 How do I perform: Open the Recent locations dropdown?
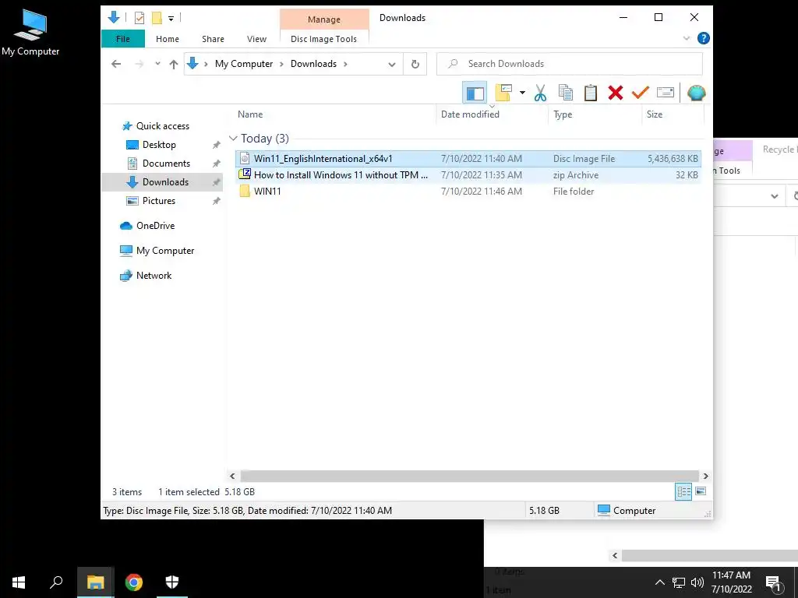click(x=157, y=64)
